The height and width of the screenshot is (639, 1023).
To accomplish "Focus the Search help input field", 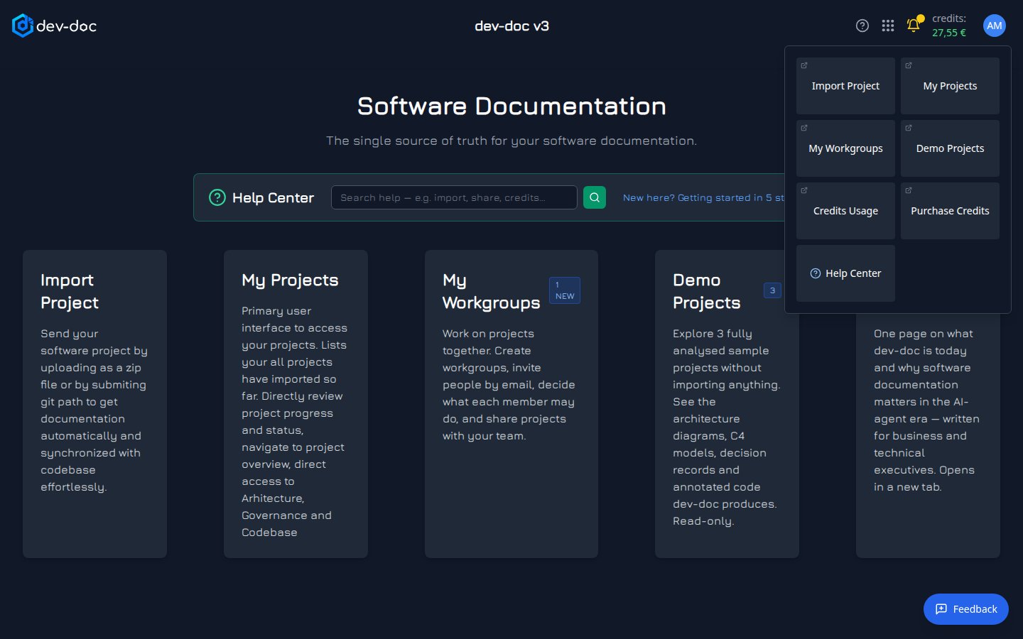I will pos(454,197).
